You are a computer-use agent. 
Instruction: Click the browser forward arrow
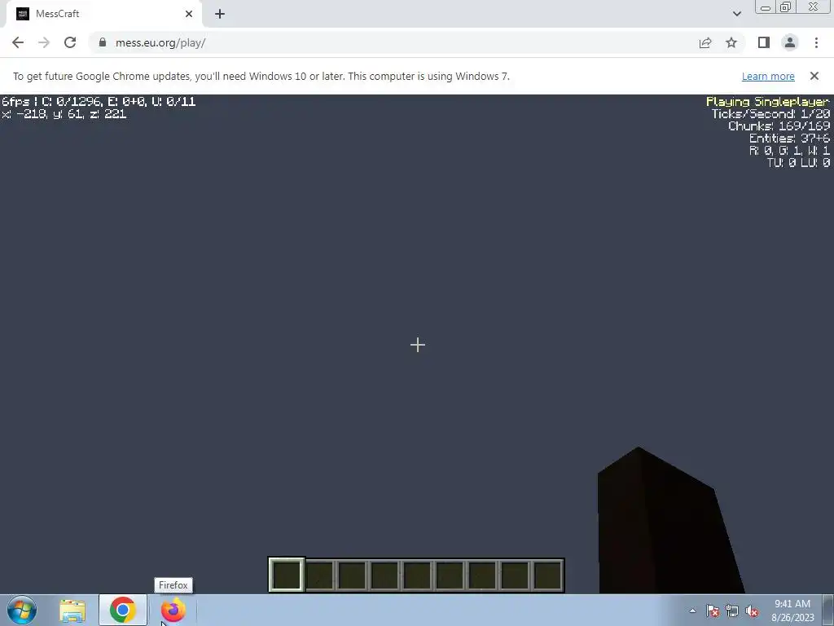click(44, 42)
